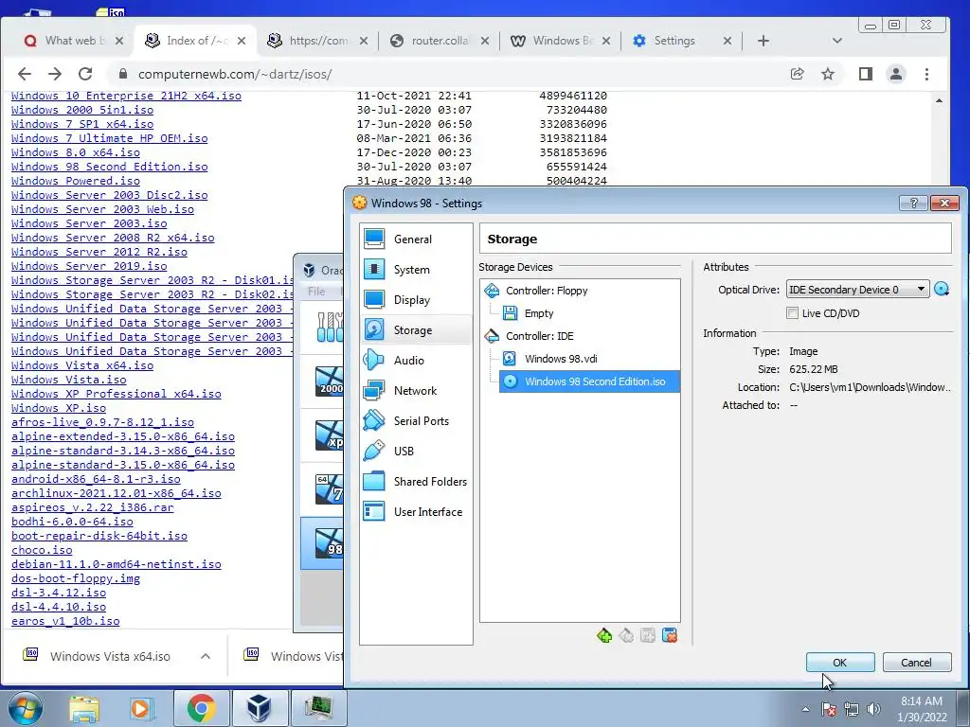Open the Windows_98_Second_Edition.iso link

(110, 167)
